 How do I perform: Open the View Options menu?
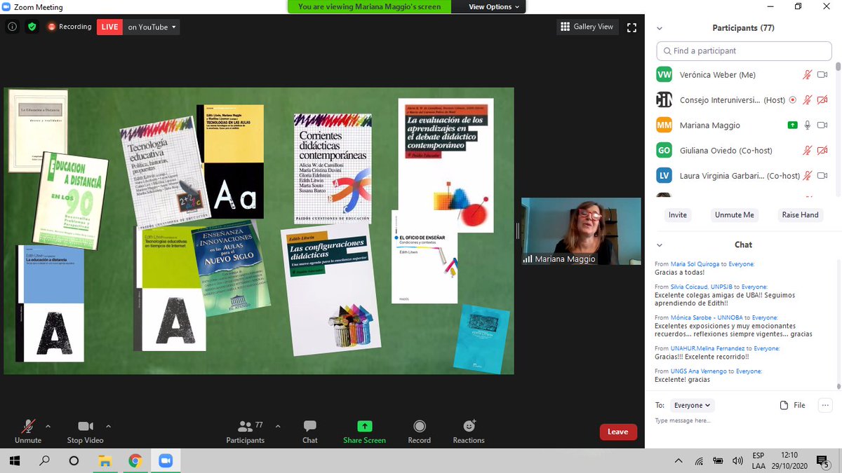click(495, 6)
